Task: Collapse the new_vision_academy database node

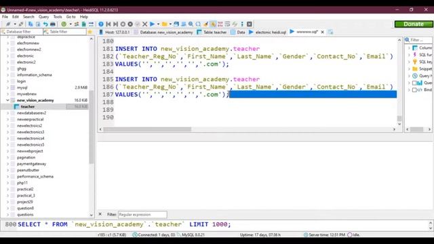Action: [x=7, y=100]
